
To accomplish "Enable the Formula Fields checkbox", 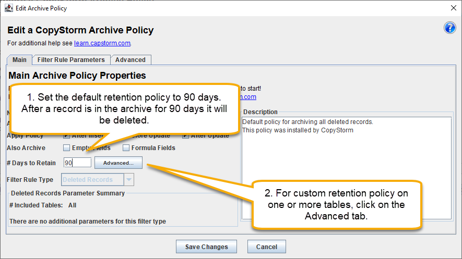I will (x=126, y=147).
